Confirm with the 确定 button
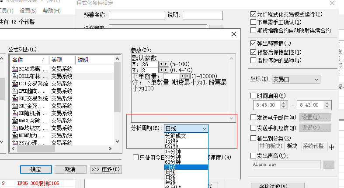This screenshot has height=188, width=344. (x=36, y=169)
